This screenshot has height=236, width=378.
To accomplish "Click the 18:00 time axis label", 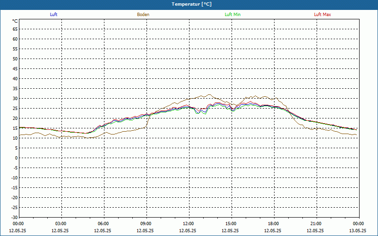I will [274, 224].
